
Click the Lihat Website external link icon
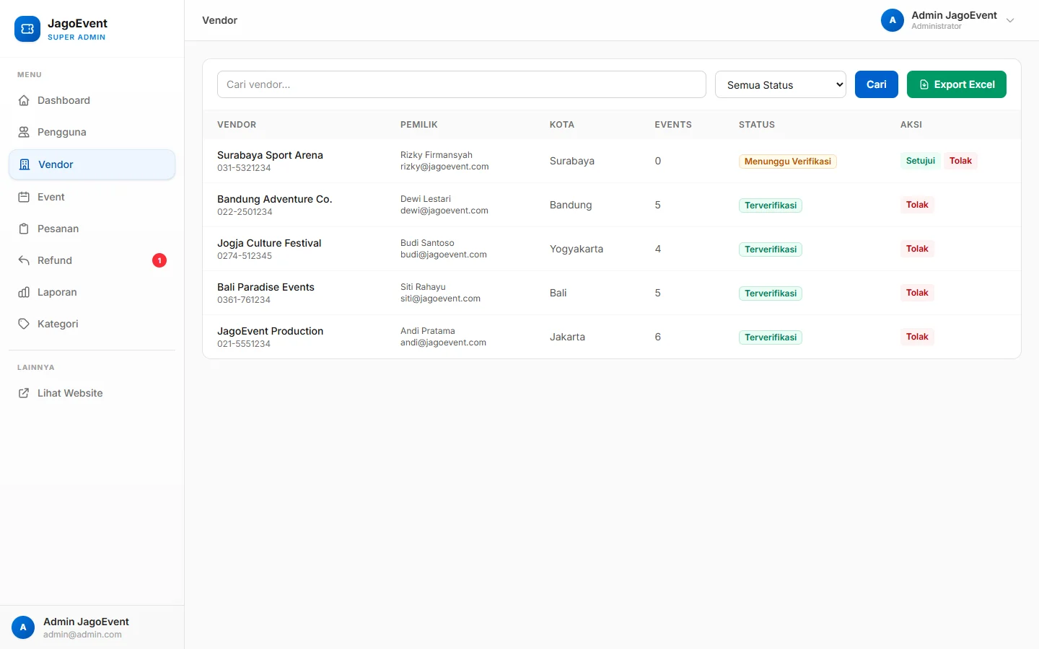[24, 393]
